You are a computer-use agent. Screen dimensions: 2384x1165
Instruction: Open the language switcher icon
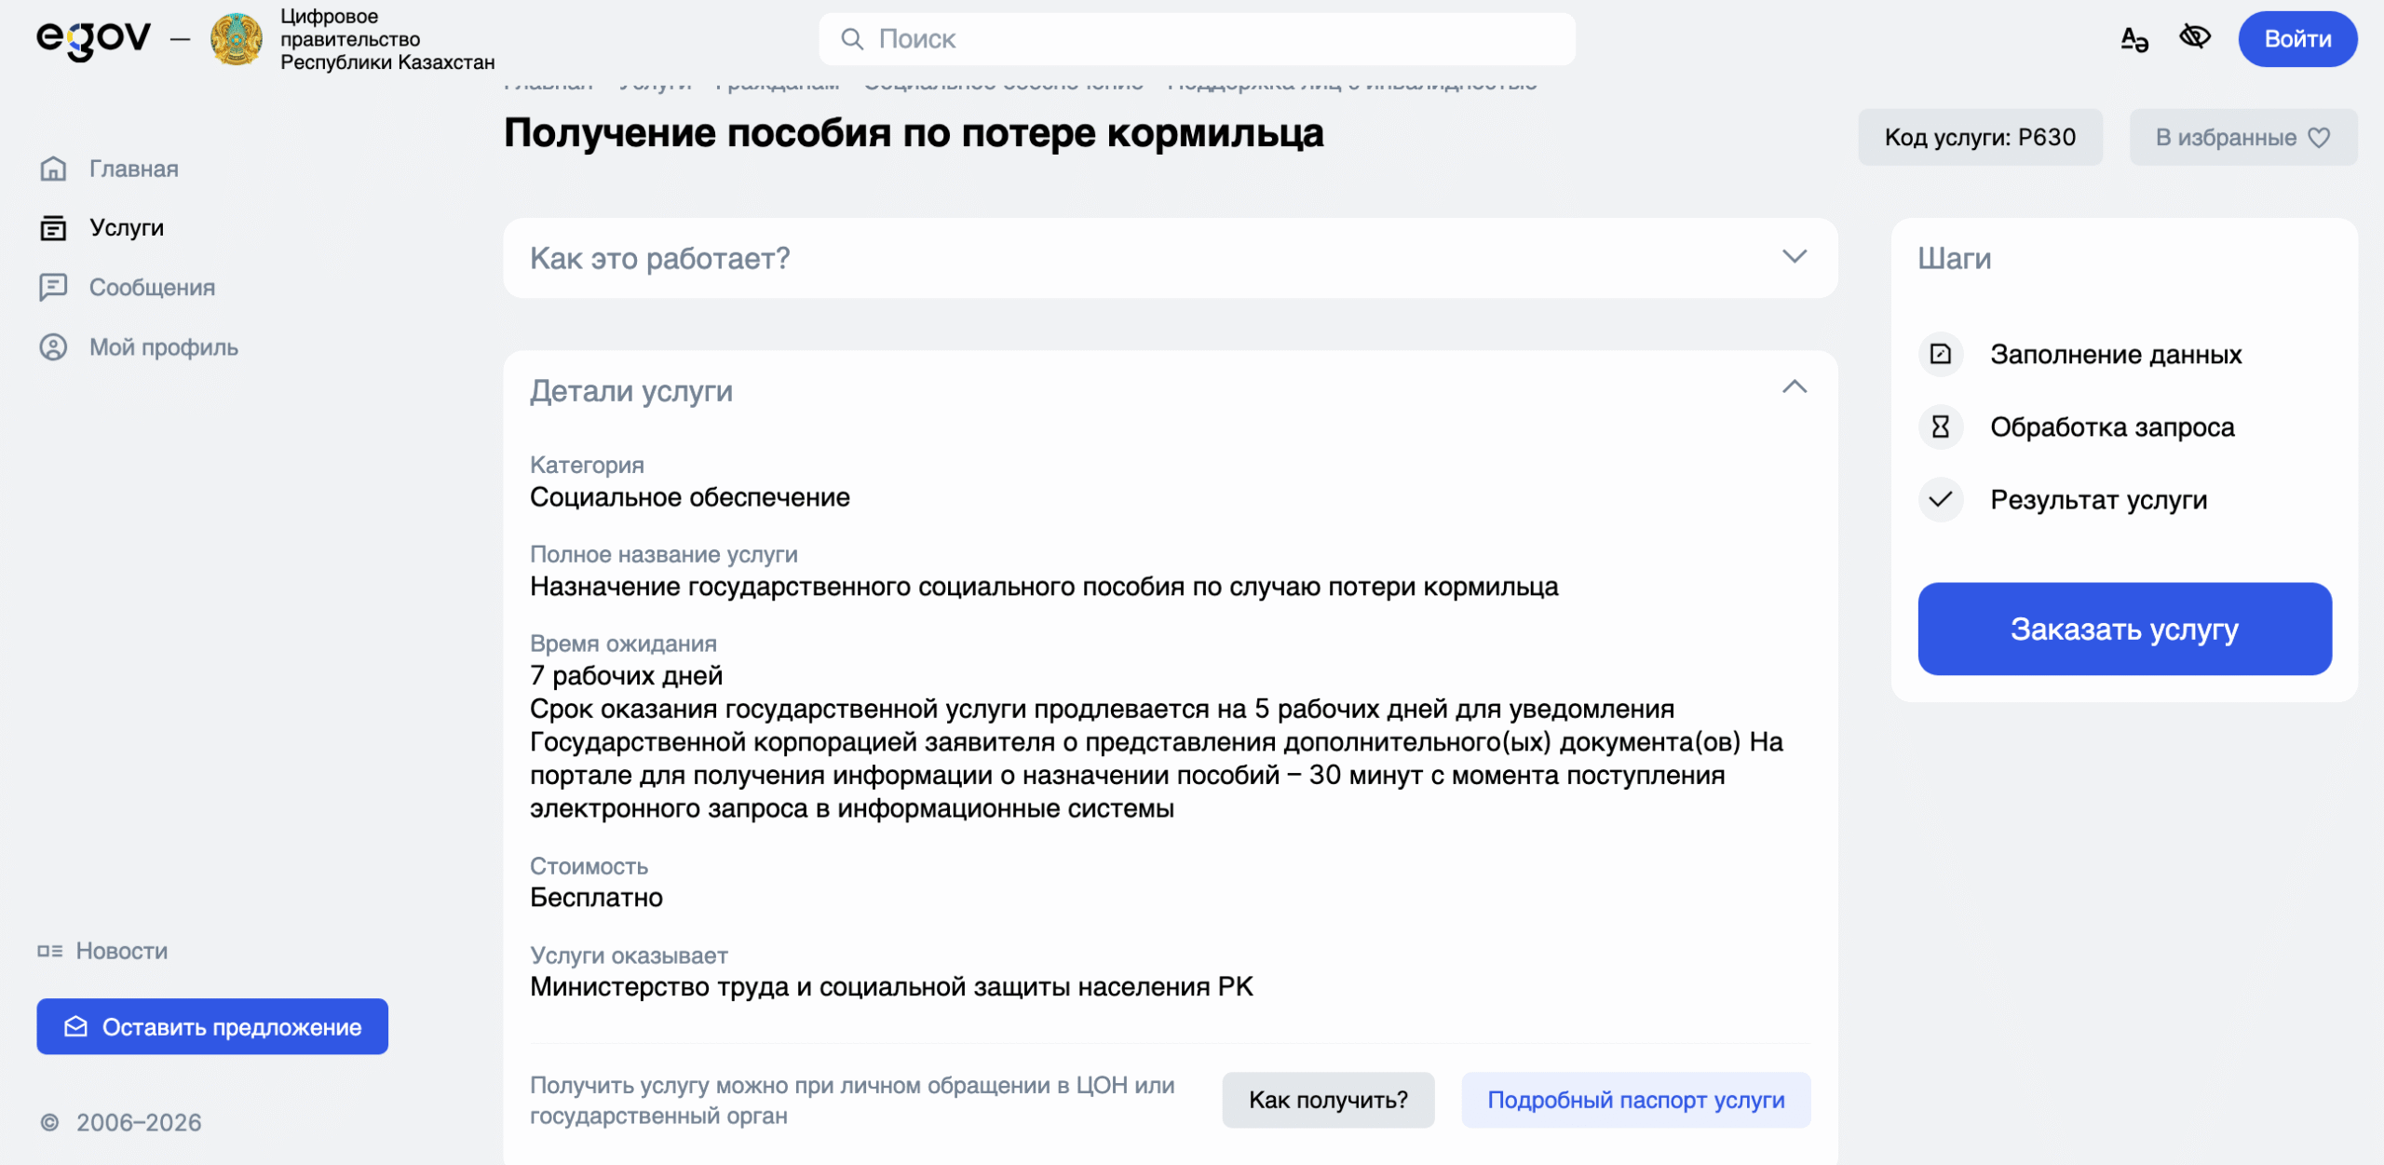pos(2133,39)
